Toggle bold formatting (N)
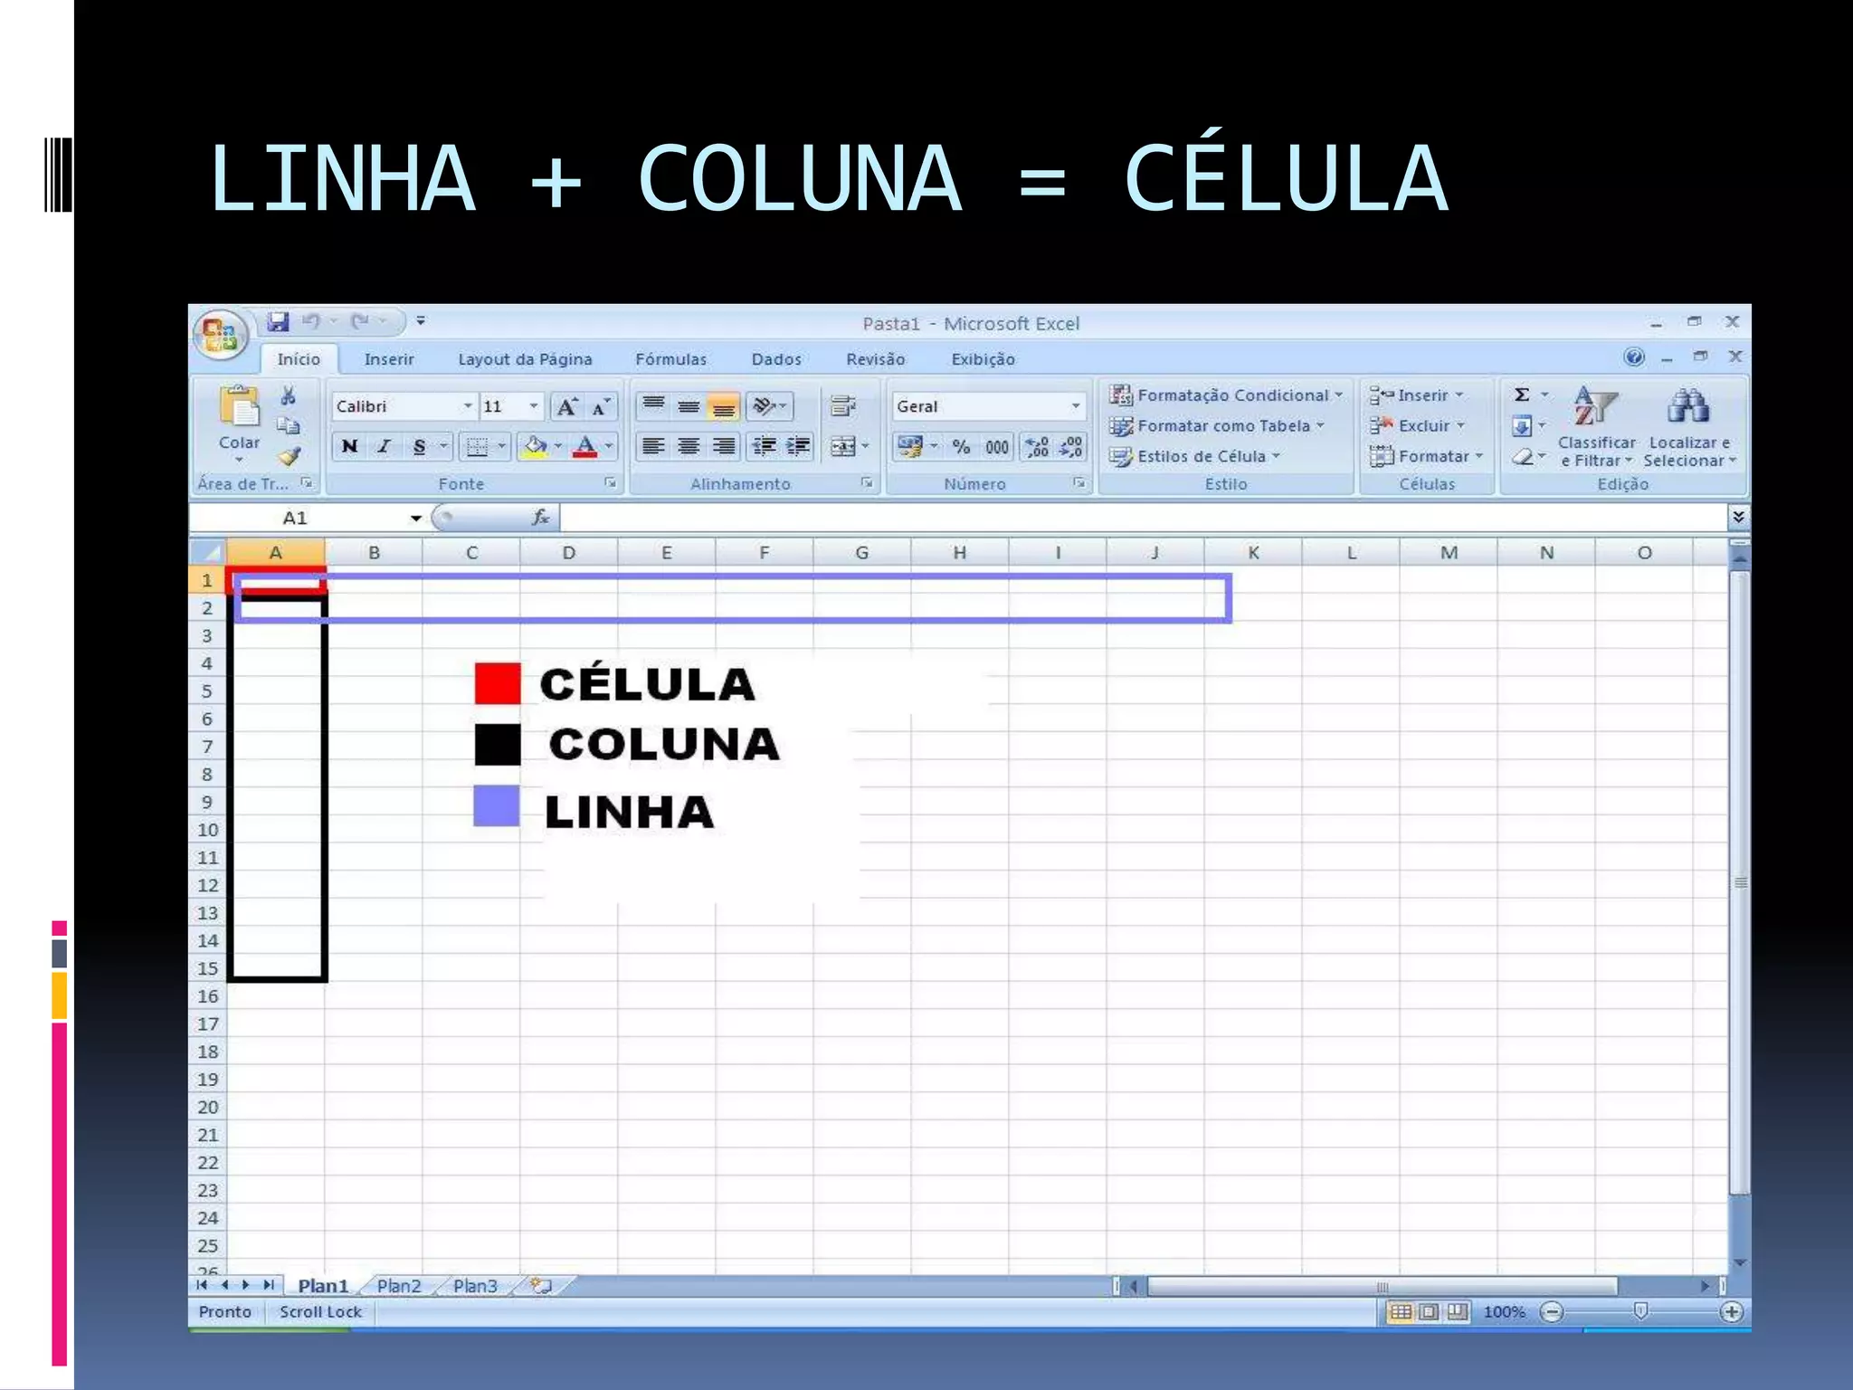Viewport: 1853px width, 1390px height. click(x=350, y=446)
